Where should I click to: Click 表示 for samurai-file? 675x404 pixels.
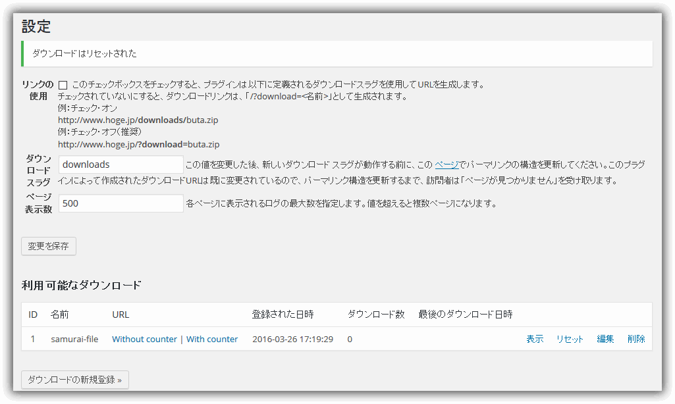[535, 340]
